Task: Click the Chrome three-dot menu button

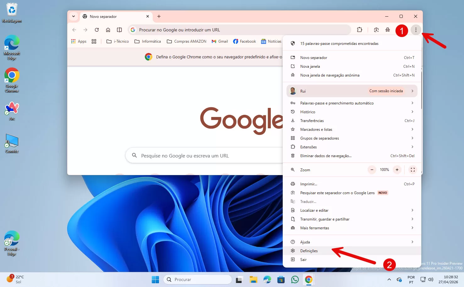Action: coord(416,30)
